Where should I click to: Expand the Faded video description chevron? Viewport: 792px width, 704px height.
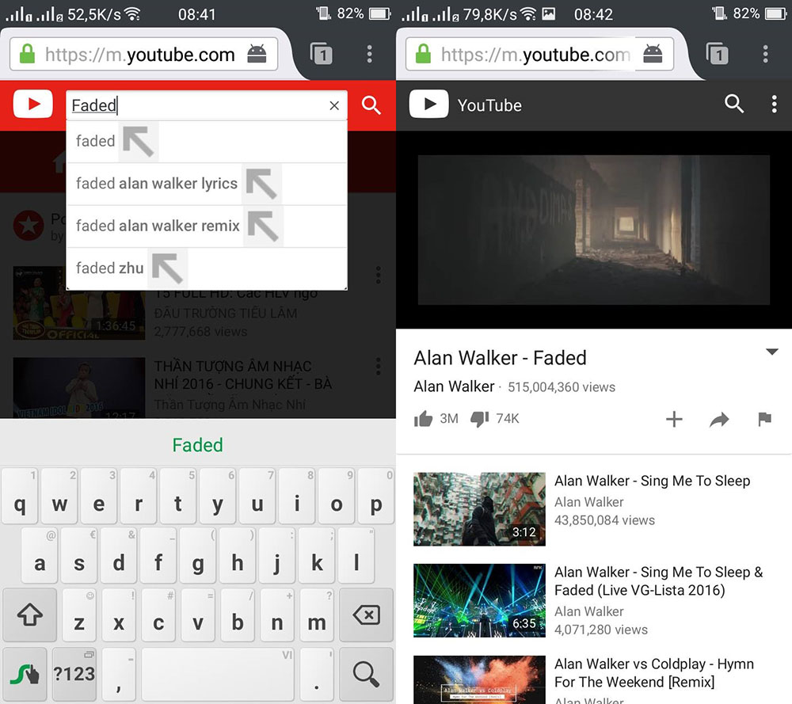pyautogui.click(x=771, y=352)
